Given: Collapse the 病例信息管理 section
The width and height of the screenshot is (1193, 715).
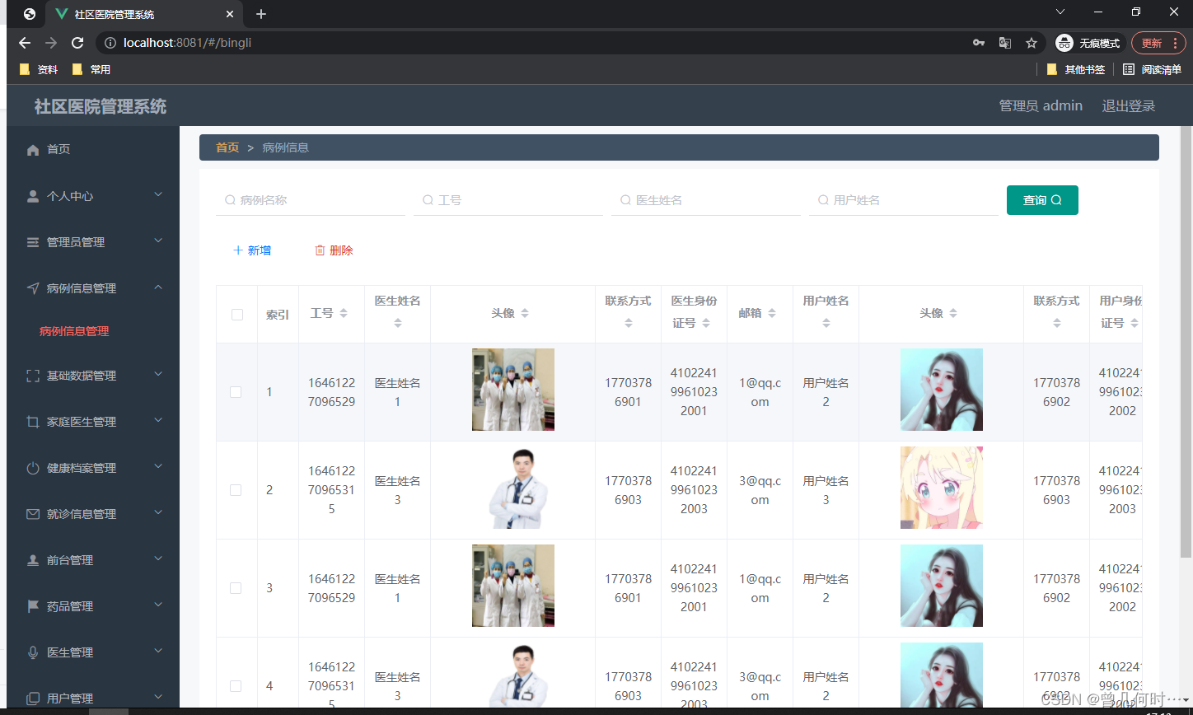Looking at the screenshot, I should [x=157, y=287].
